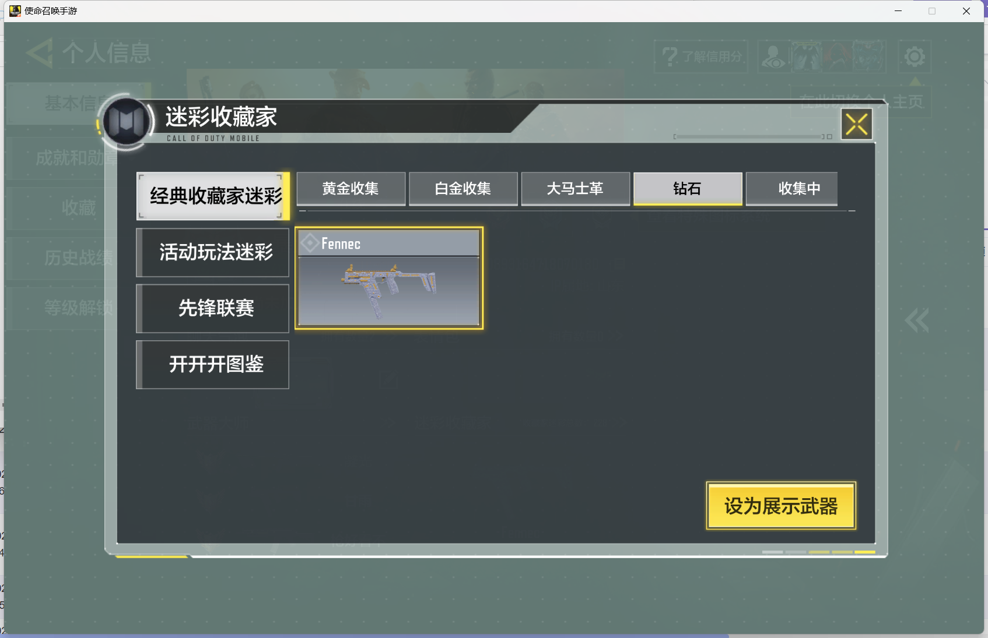
Task: Switch to the 白金收集 tab
Action: [x=463, y=188]
